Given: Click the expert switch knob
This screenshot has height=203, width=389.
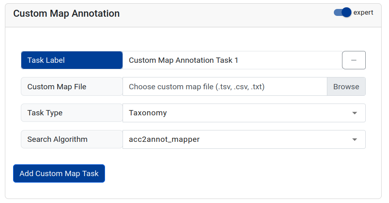Looking at the screenshot, I should pyautogui.click(x=346, y=13).
